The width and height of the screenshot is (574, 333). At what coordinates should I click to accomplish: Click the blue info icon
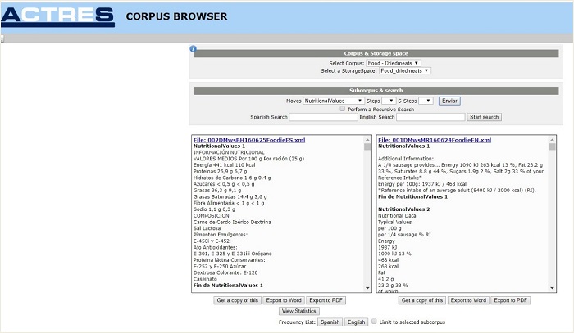pos(194,49)
